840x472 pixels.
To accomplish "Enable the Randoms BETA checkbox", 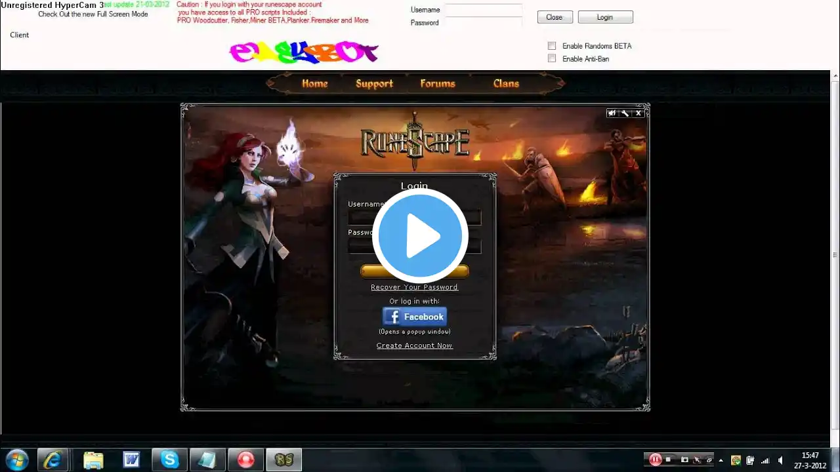I will (552, 46).
